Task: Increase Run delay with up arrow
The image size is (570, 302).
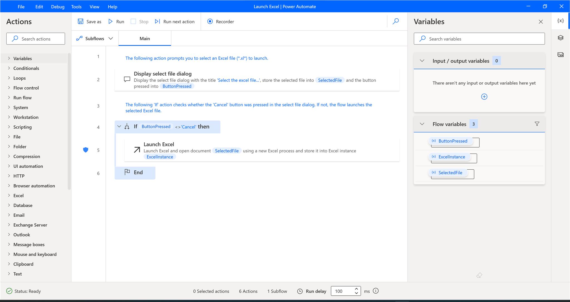Action: pyautogui.click(x=356, y=289)
